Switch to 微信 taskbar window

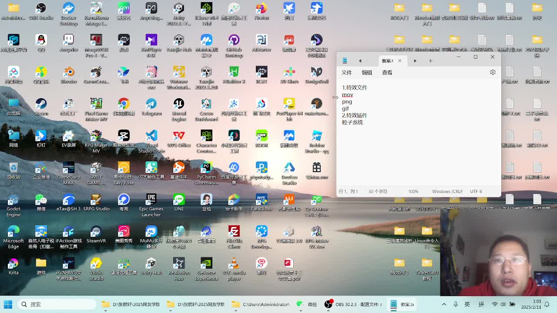pos(307,304)
